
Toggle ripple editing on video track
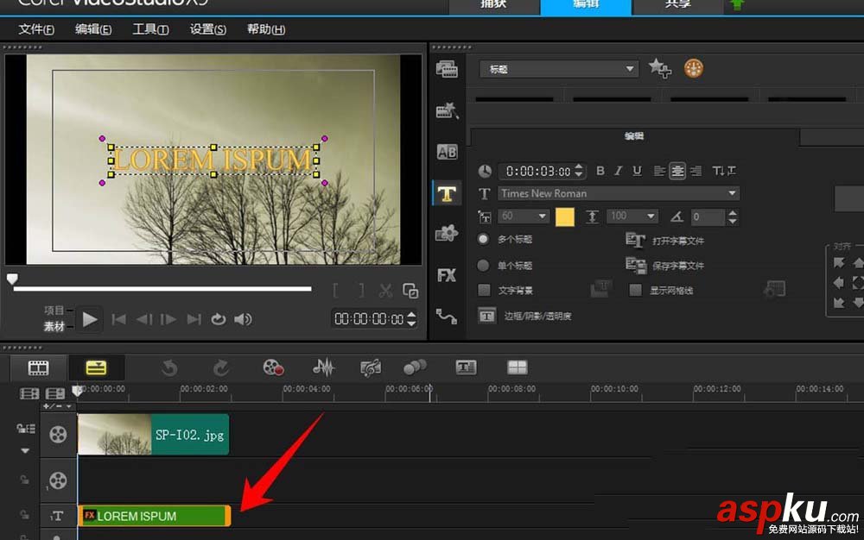point(25,429)
